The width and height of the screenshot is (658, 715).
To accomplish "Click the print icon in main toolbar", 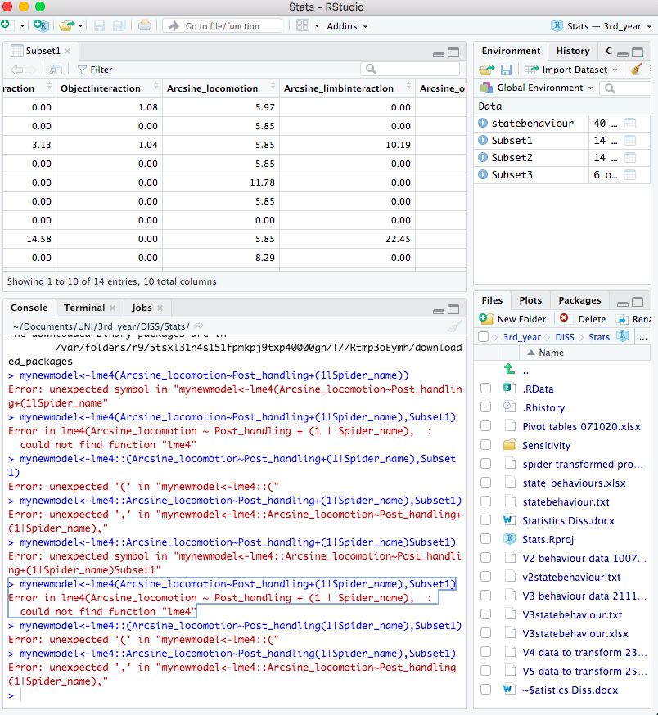I will (x=145, y=26).
